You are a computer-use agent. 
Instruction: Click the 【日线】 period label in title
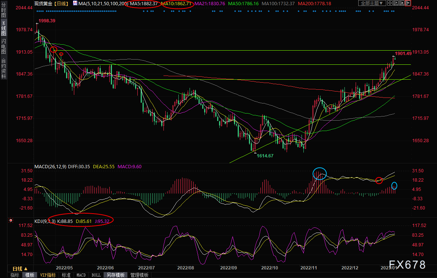(61, 4)
